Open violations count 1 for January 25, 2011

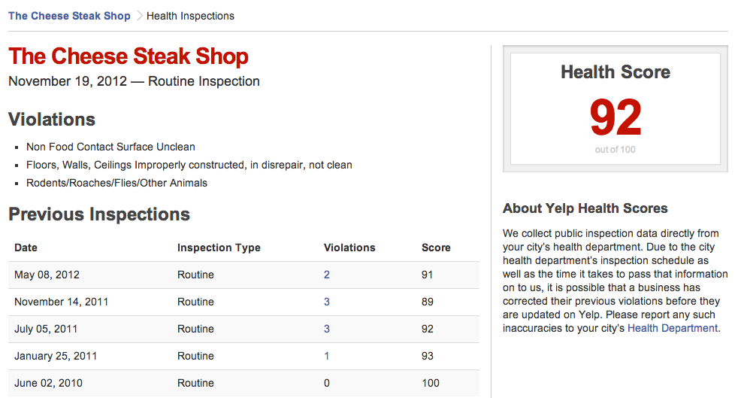click(327, 356)
